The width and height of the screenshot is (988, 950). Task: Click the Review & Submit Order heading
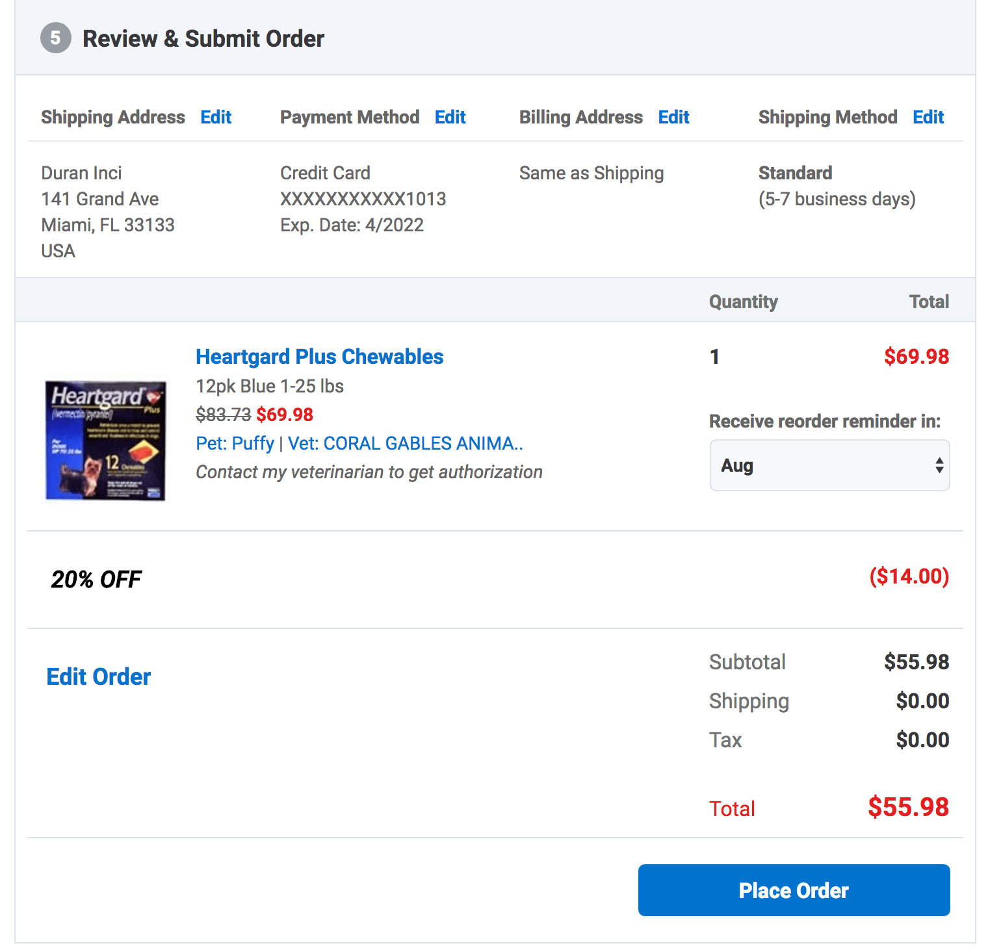pyautogui.click(x=203, y=38)
